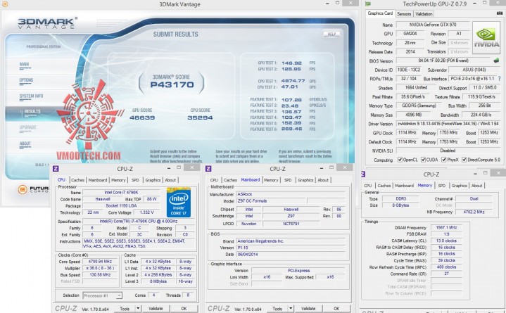This screenshot has height=313, width=506.
Task: Click the GPU-Z BIOS Version value
Action: [443, 60]
